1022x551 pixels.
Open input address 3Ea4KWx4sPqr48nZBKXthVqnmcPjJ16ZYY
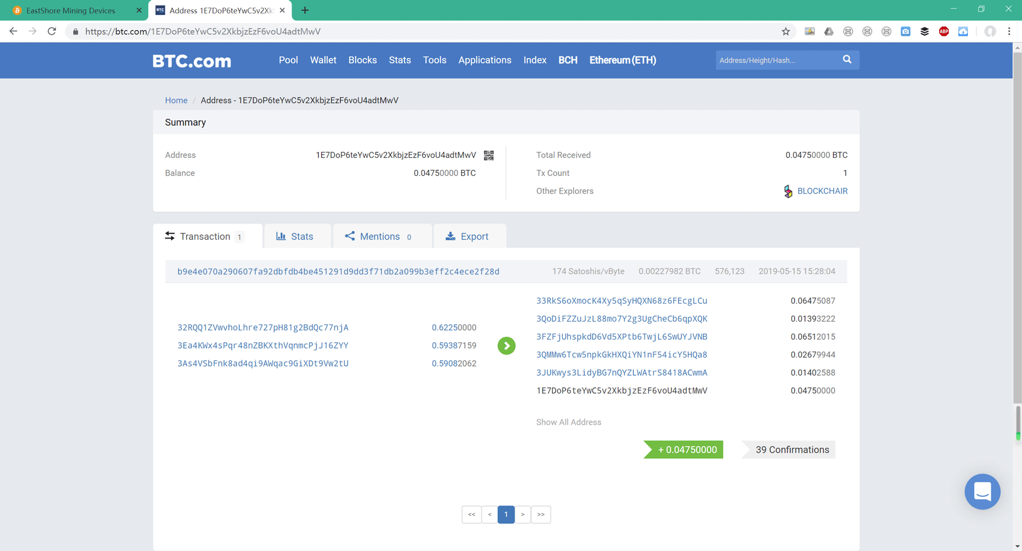click(263, 345)
